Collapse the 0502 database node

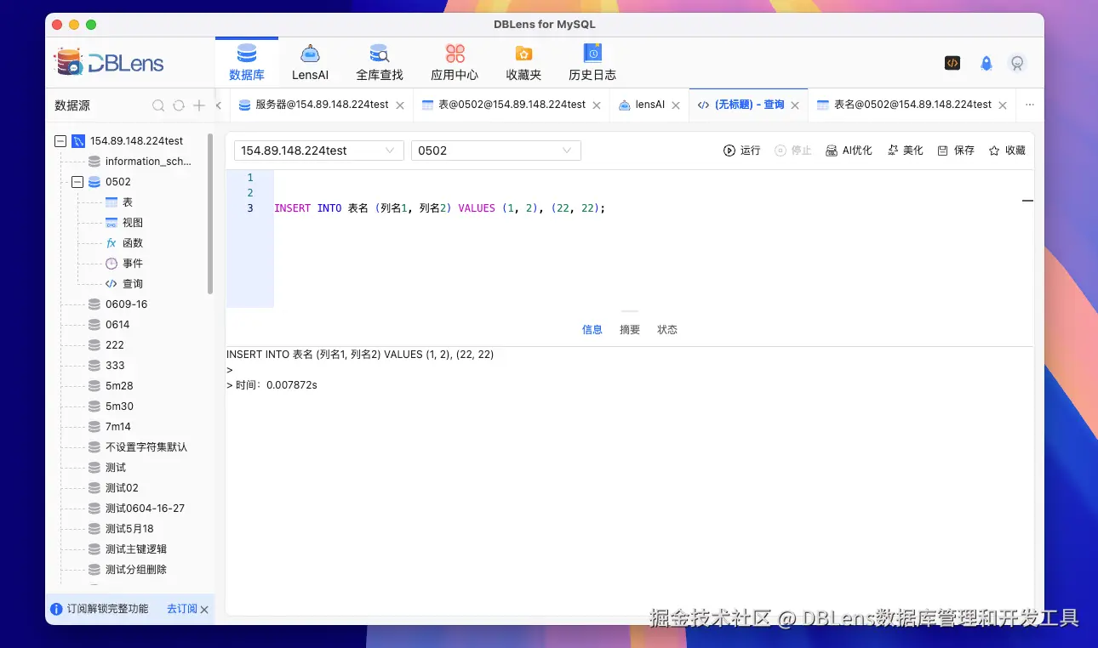(x=77, y=182)
